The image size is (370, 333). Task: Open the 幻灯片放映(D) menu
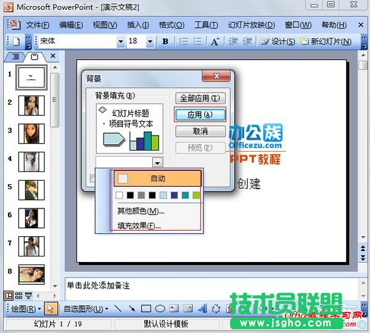pyautogui.click(x=252, y=25)
